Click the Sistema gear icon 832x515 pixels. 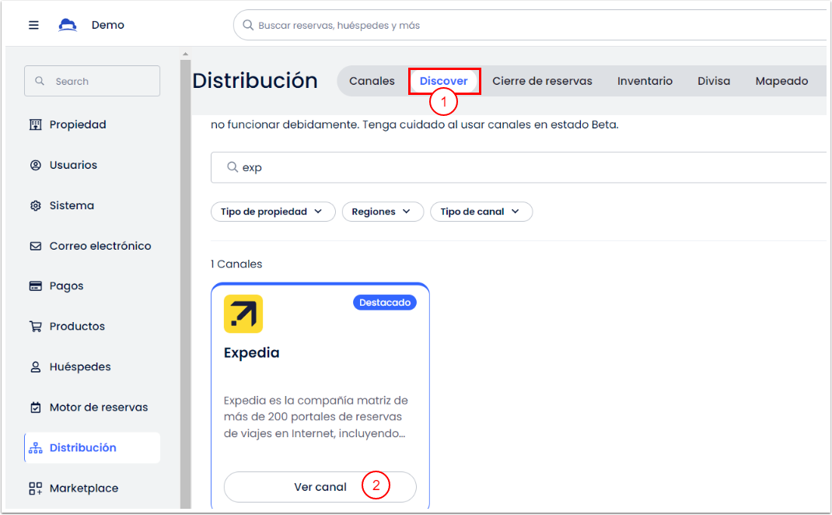[35, 205]
